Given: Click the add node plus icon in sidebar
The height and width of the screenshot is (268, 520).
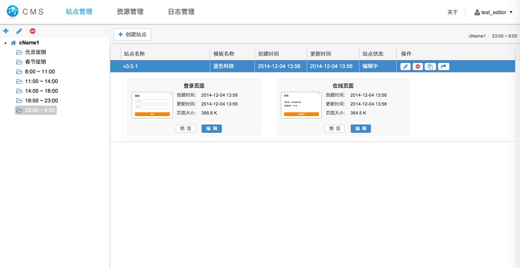Looking at the screenshot, I should [6, 31].
